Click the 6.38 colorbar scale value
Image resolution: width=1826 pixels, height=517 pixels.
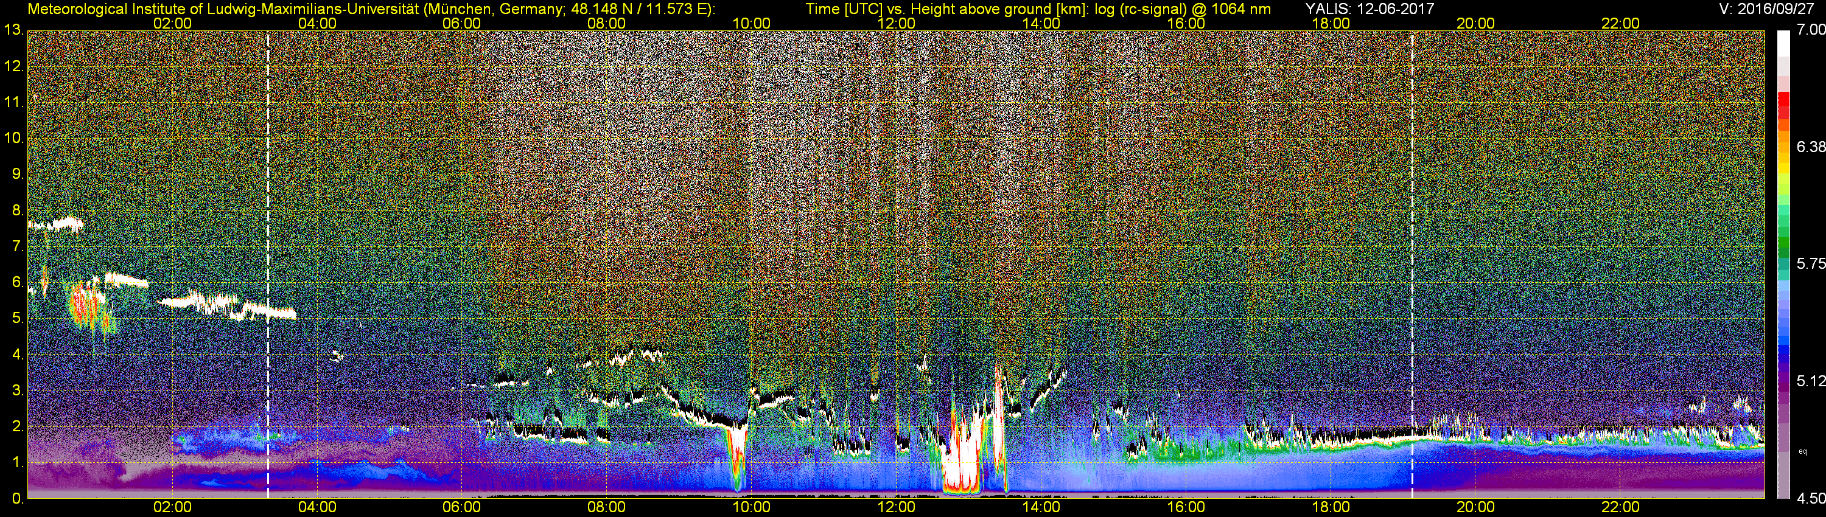(1812, 147)
